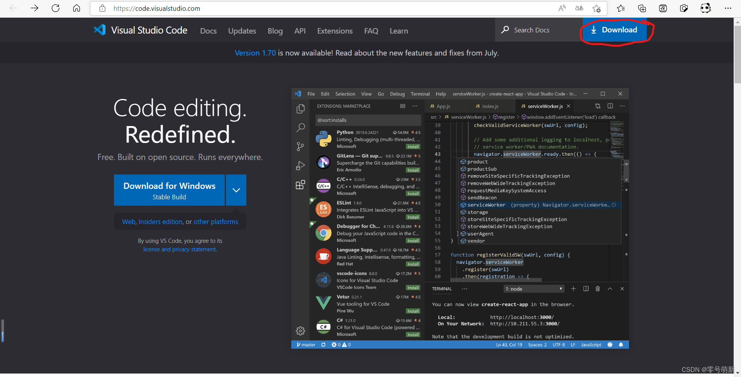This screenshot has width=741, height=377.
Task: Click the JavaScript language mode in status bar
Action: point(591,345)
